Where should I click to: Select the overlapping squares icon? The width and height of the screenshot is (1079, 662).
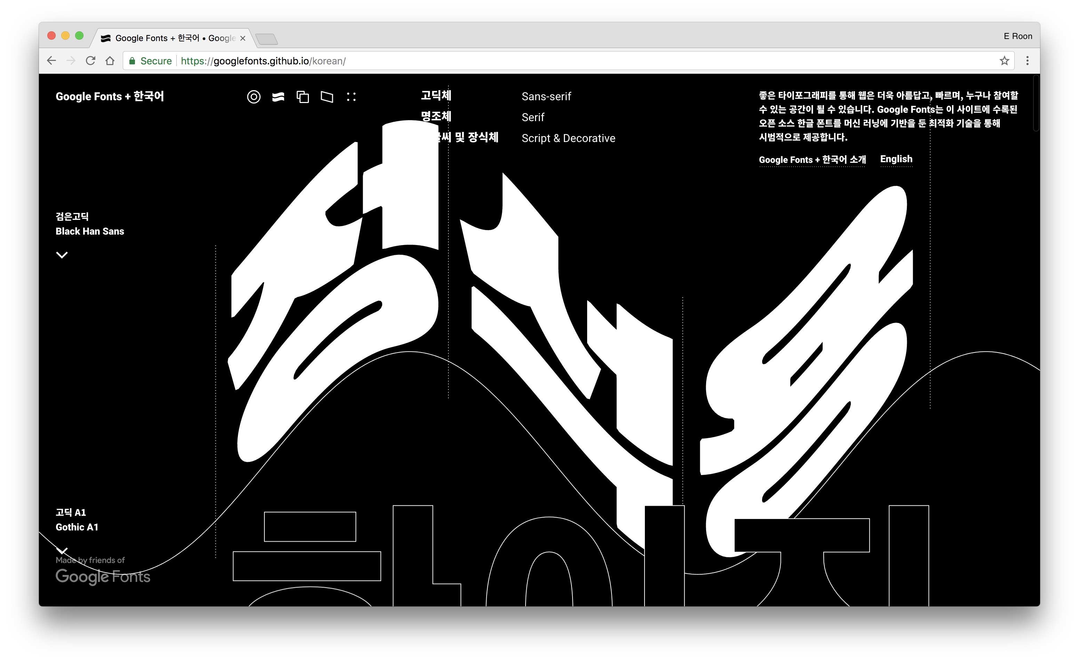pos(303,97)
